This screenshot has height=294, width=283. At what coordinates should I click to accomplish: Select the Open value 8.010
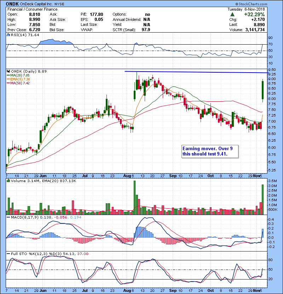(x=35, y=15)
